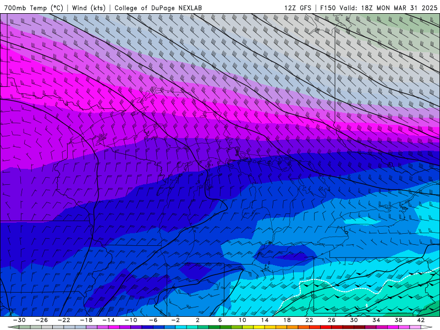This screenshot has height=330, width=440.
Task: Click the 30 colorbar label
Action: (x=354, y=320)
